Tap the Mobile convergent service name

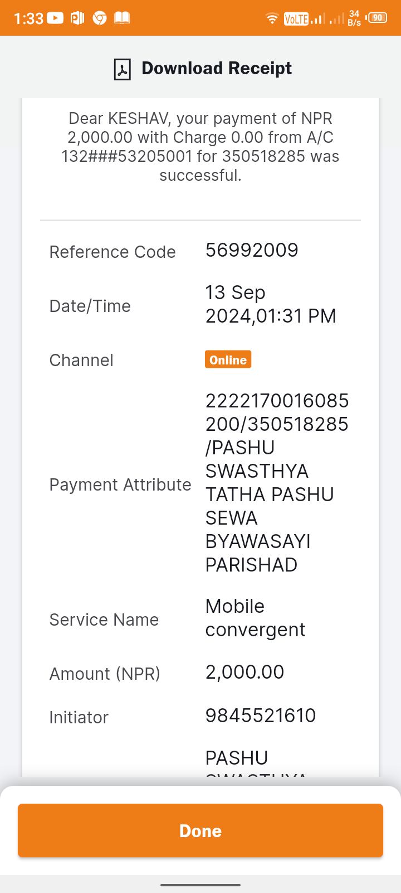pyautogui.click(x=255, y=618)
